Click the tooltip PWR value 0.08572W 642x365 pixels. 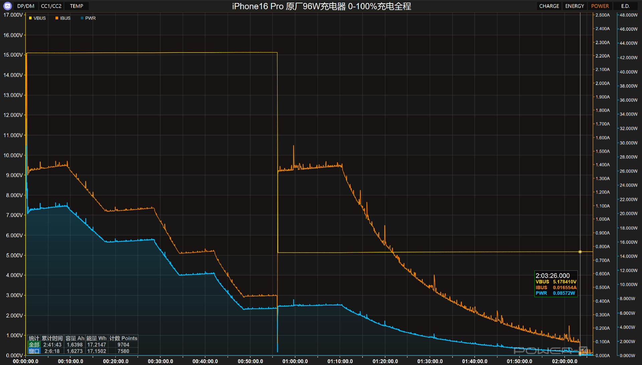click(x=564, y=293)
